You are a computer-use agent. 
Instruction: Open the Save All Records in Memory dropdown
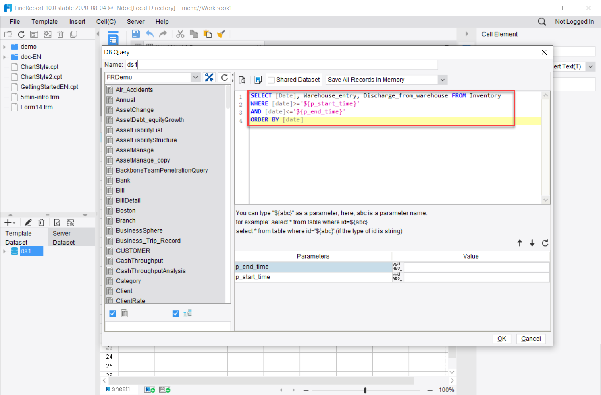click(443, 80)
